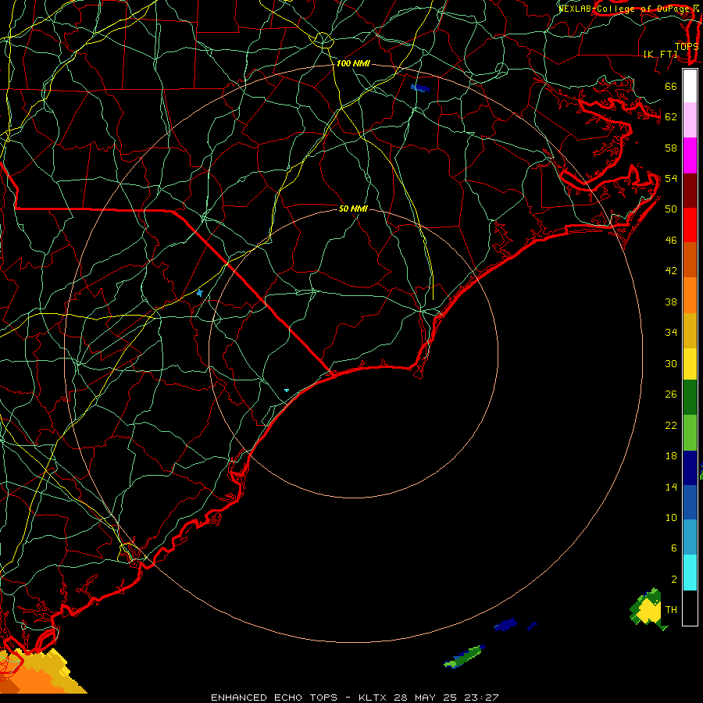Viewport: 703px width, 703px height.
Task: Pick the cyan legend swatch
Action: pyautogui.click(x=690, y=573)
